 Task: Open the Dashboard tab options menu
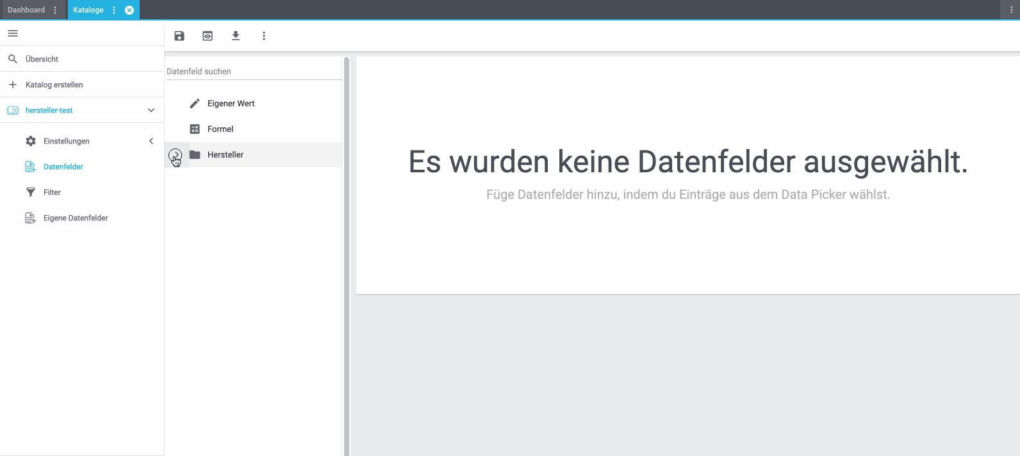(x=55, y=10)
